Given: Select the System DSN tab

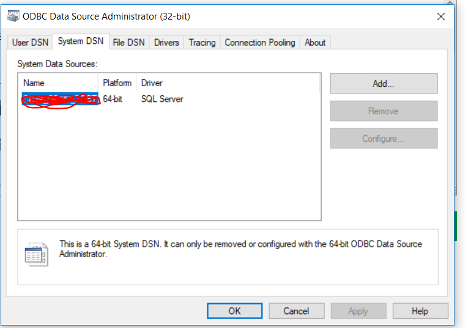Looking at the screenshot, I should pos(80,42).
